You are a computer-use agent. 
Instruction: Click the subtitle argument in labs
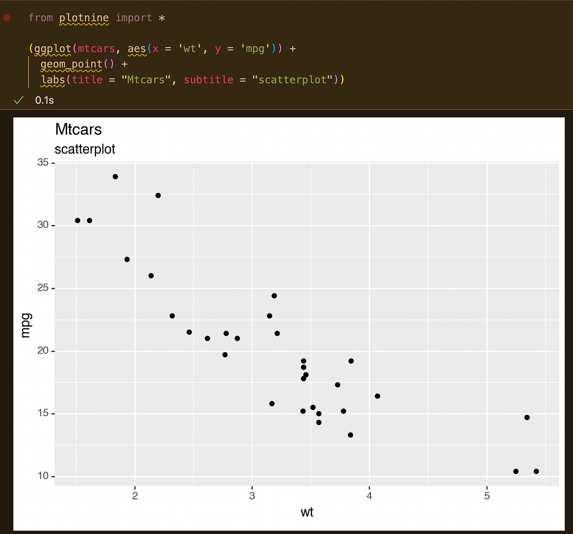(x=208, y=79)
